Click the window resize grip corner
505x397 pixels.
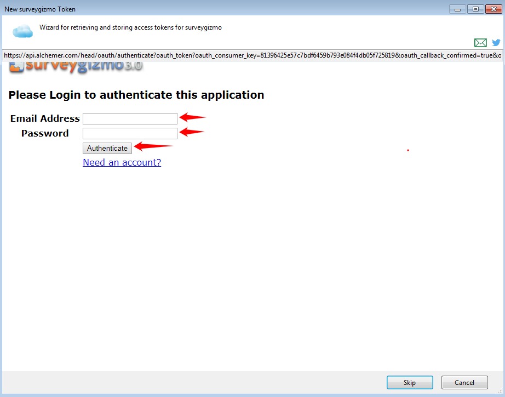(x=500, y=391)
